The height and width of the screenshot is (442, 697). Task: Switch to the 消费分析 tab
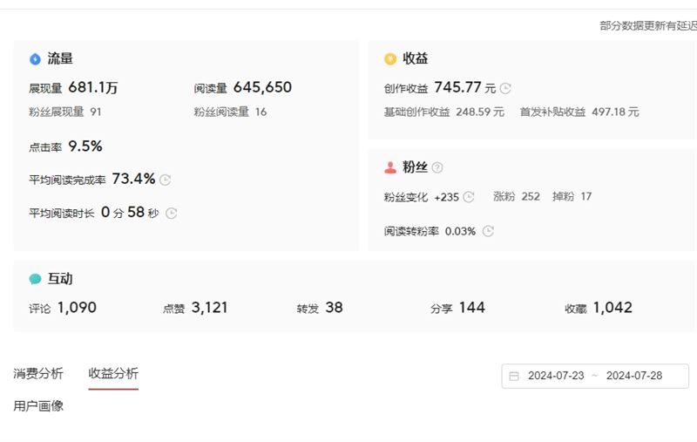click(38, 373)
